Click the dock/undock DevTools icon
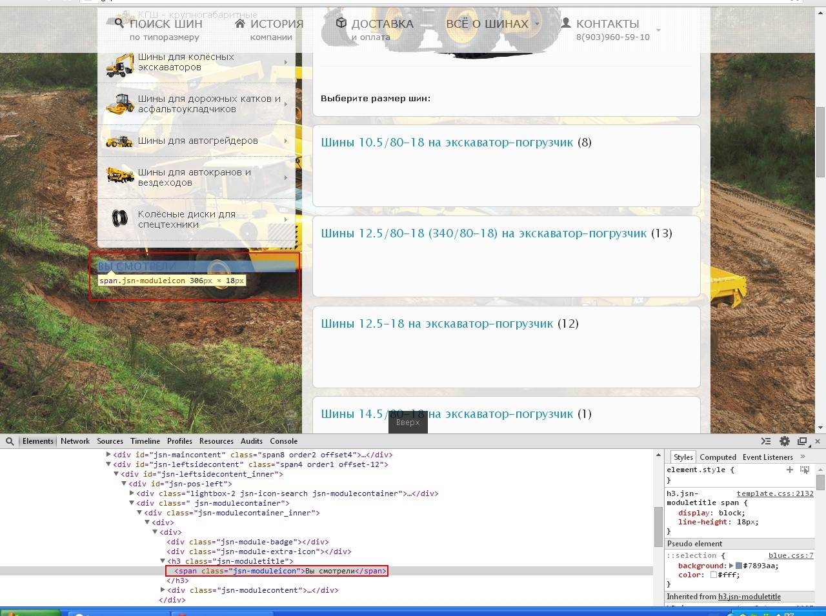The height and width of the screenshot is (616, 826). pos(802,441)
